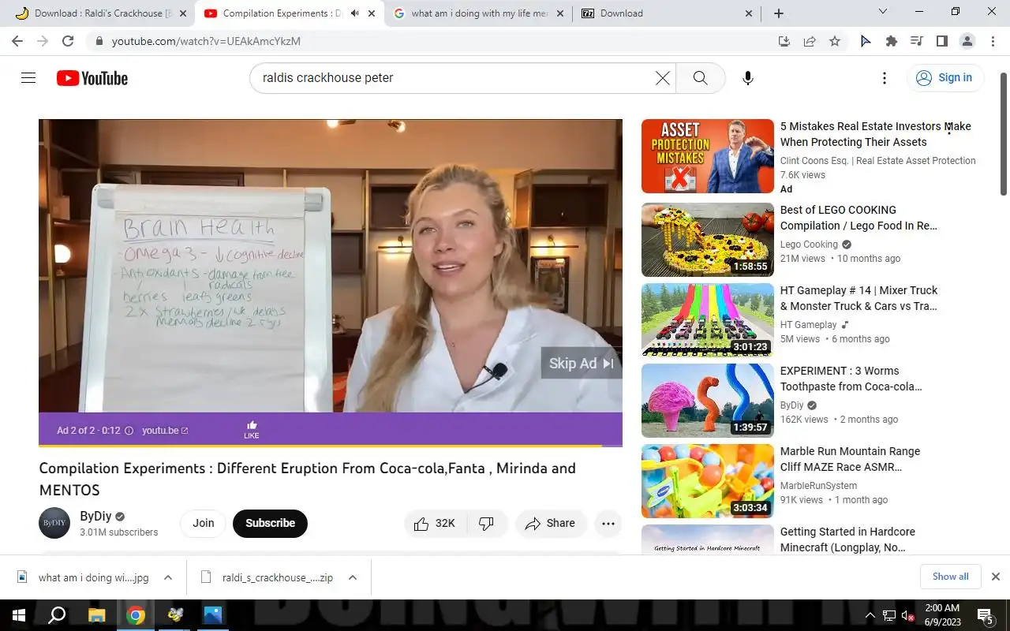Image resolution: width=1010 pixels, height=631 pixels.
Task: Reload the YouTube page
Action: click(68, 41)
